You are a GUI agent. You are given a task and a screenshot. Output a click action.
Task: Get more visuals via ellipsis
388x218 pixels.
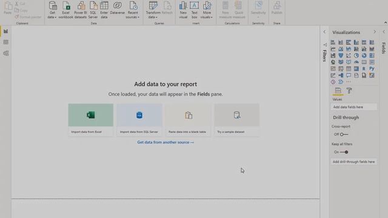(x=349, y=82)
